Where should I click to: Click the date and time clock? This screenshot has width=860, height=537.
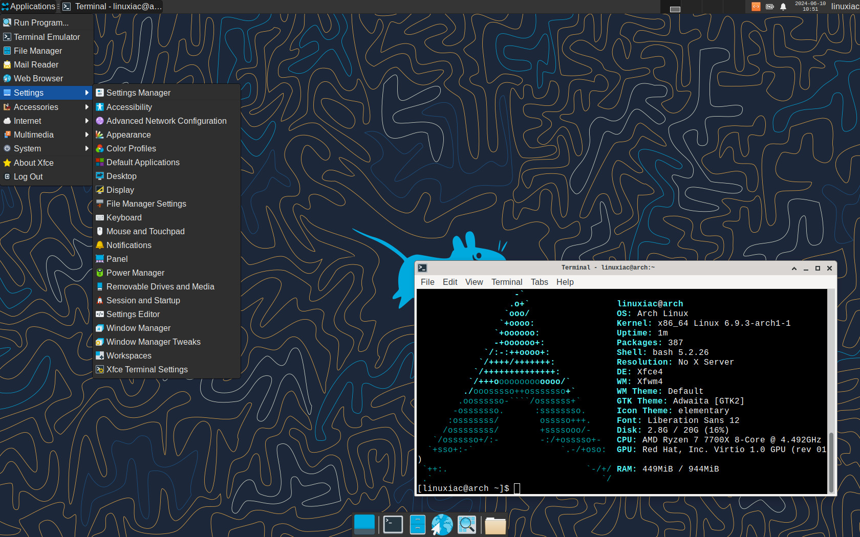pyautogui.click(x=810, y=7)
